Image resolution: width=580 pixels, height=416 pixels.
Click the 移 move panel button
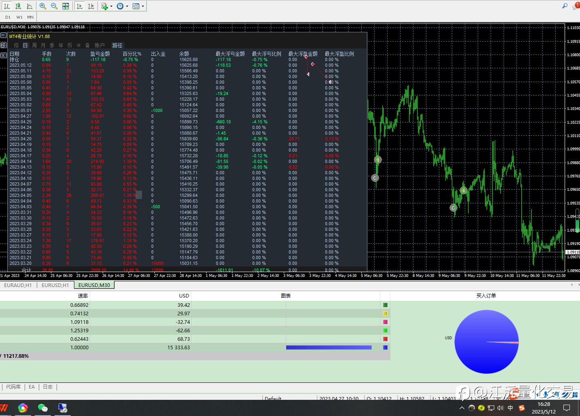tap(4, 45)
